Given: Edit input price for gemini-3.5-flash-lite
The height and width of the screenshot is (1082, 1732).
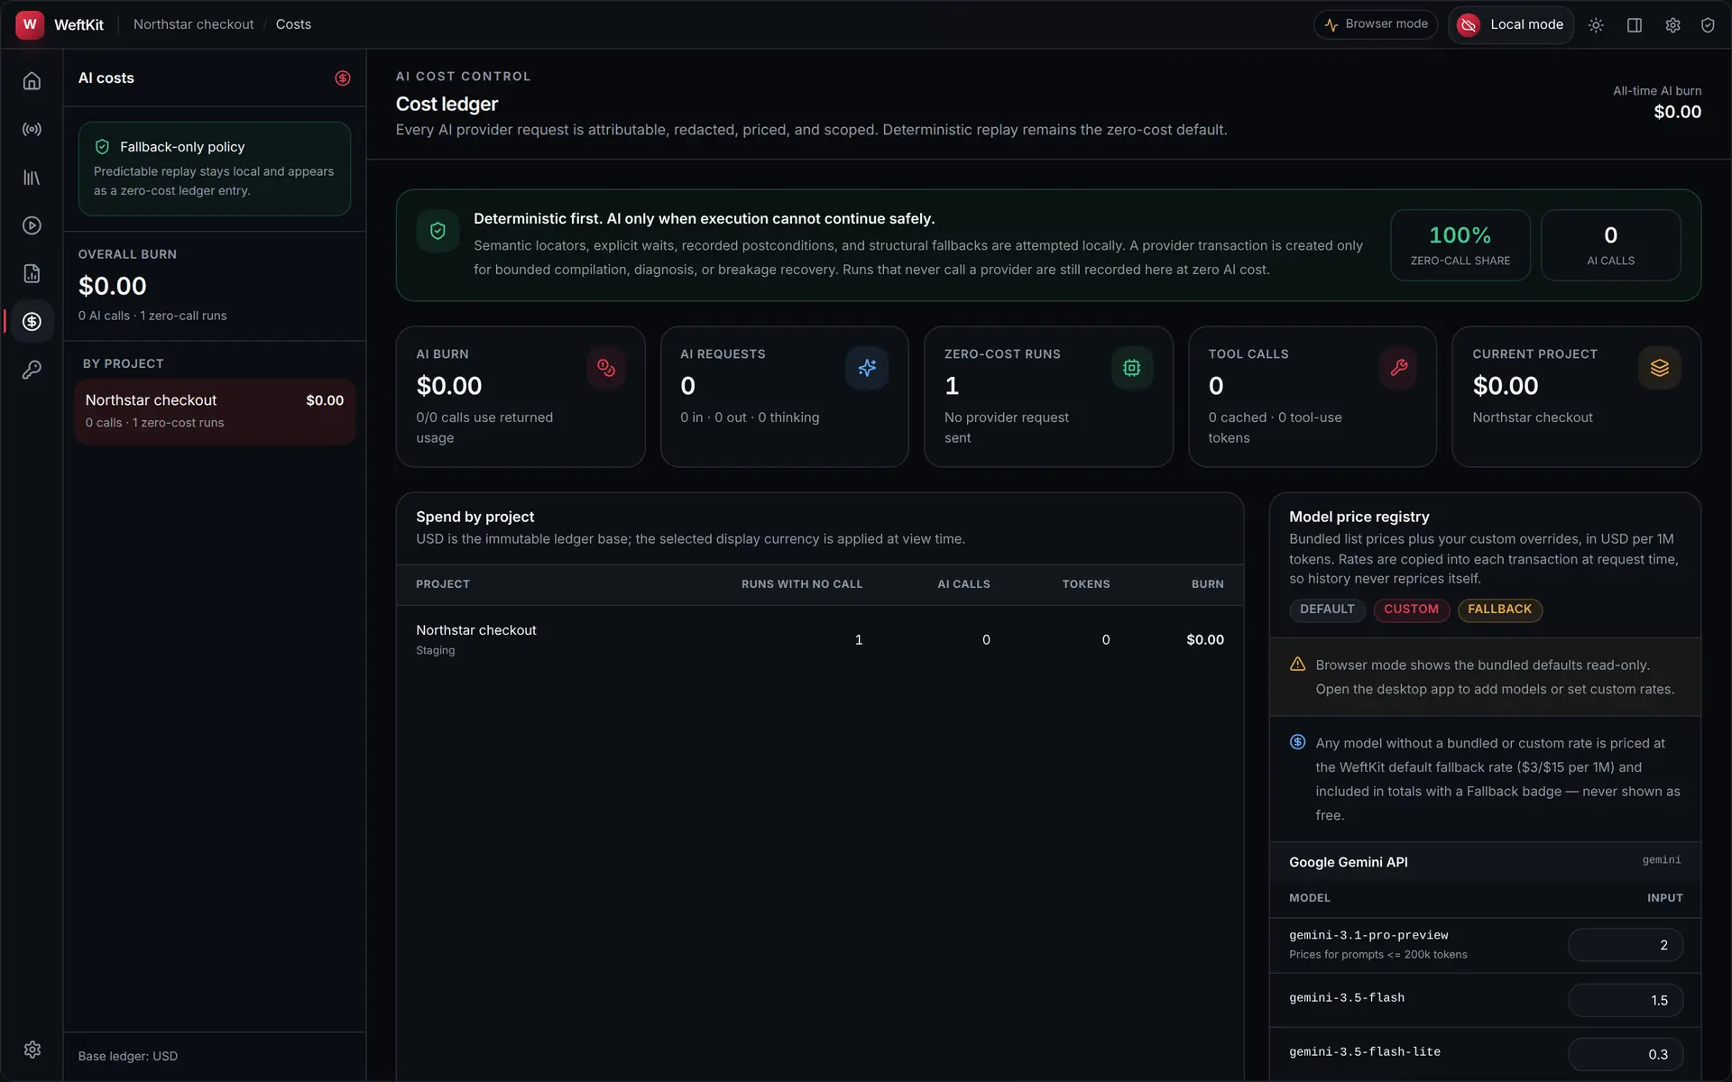Looking at the screenshot, I should (1626, 1054).
